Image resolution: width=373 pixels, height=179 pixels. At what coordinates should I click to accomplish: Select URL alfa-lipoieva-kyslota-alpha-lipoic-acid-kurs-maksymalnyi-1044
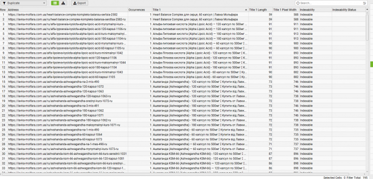tap(67, 62)
